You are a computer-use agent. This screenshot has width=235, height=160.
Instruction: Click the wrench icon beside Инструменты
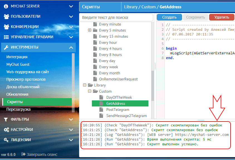pyautogui.click(x=6, y=47)
